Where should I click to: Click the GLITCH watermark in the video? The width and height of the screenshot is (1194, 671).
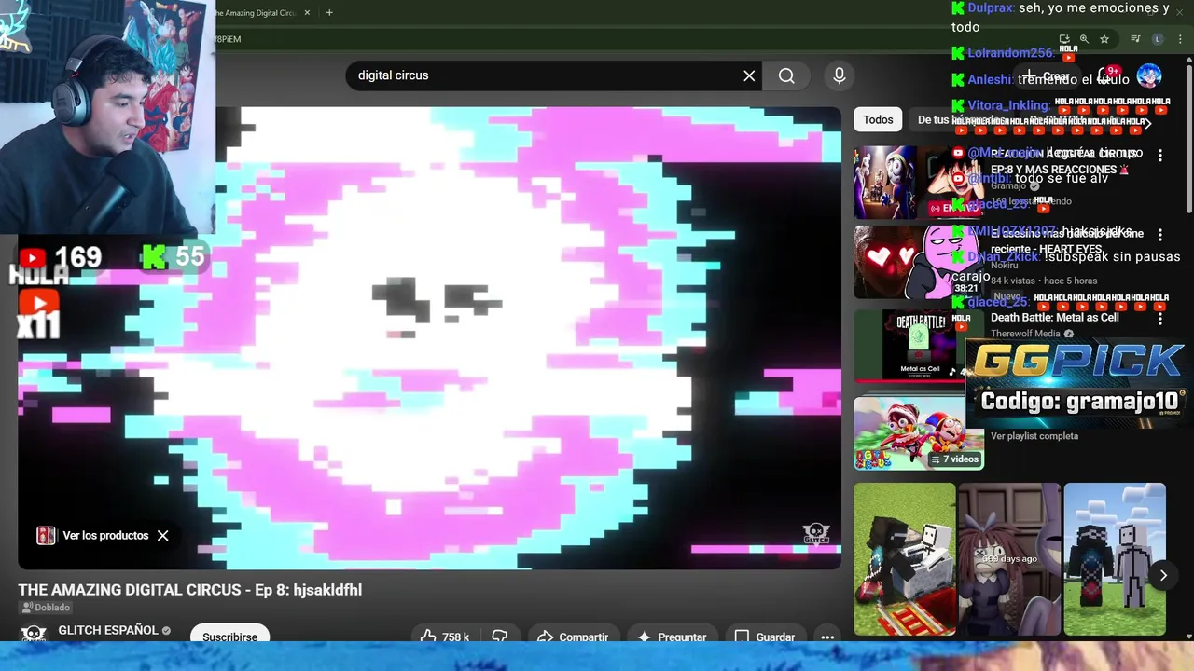point(816,534)
